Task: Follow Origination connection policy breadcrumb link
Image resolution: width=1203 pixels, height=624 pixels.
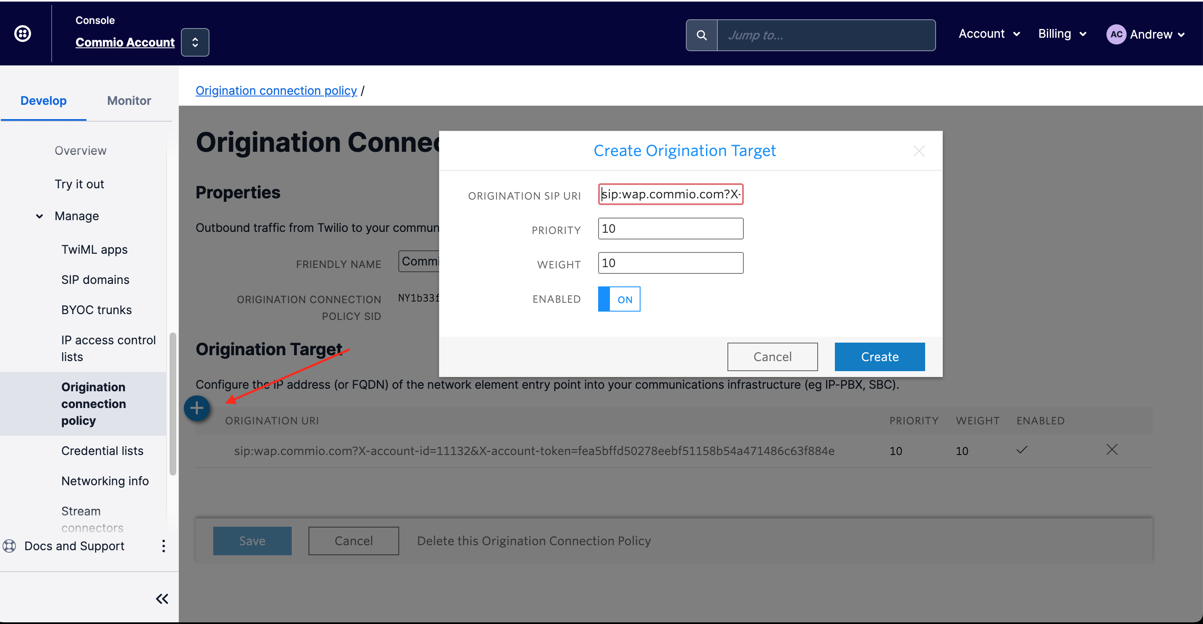Action: (x=276, y=90)
